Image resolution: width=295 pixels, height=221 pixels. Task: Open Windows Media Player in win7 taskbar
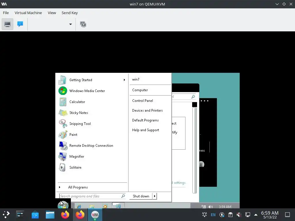105,206
